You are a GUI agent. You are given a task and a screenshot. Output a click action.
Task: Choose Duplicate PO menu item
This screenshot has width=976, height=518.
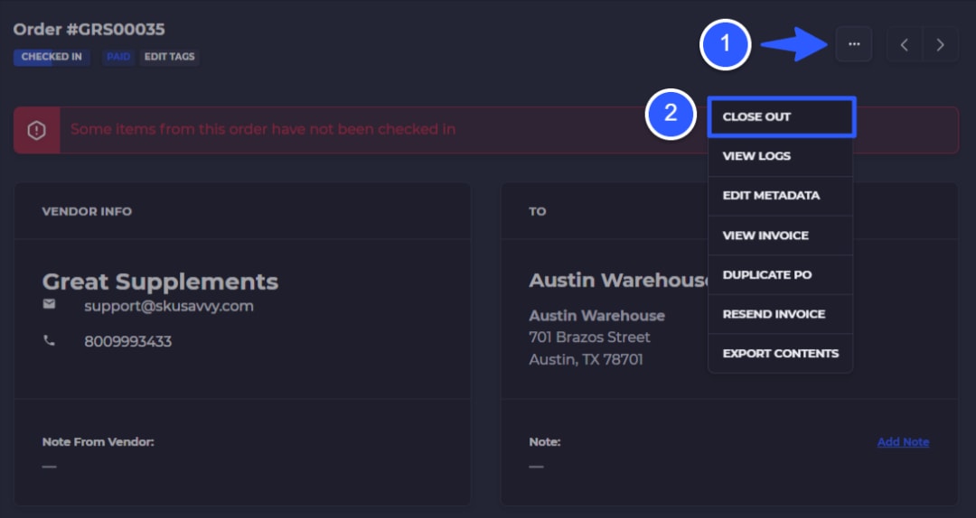click(780, 275)
